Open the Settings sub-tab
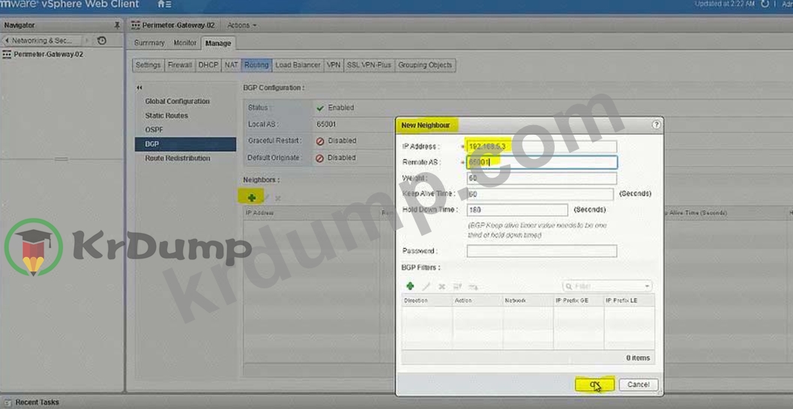The image size is (793, 409). pos(148,64)
